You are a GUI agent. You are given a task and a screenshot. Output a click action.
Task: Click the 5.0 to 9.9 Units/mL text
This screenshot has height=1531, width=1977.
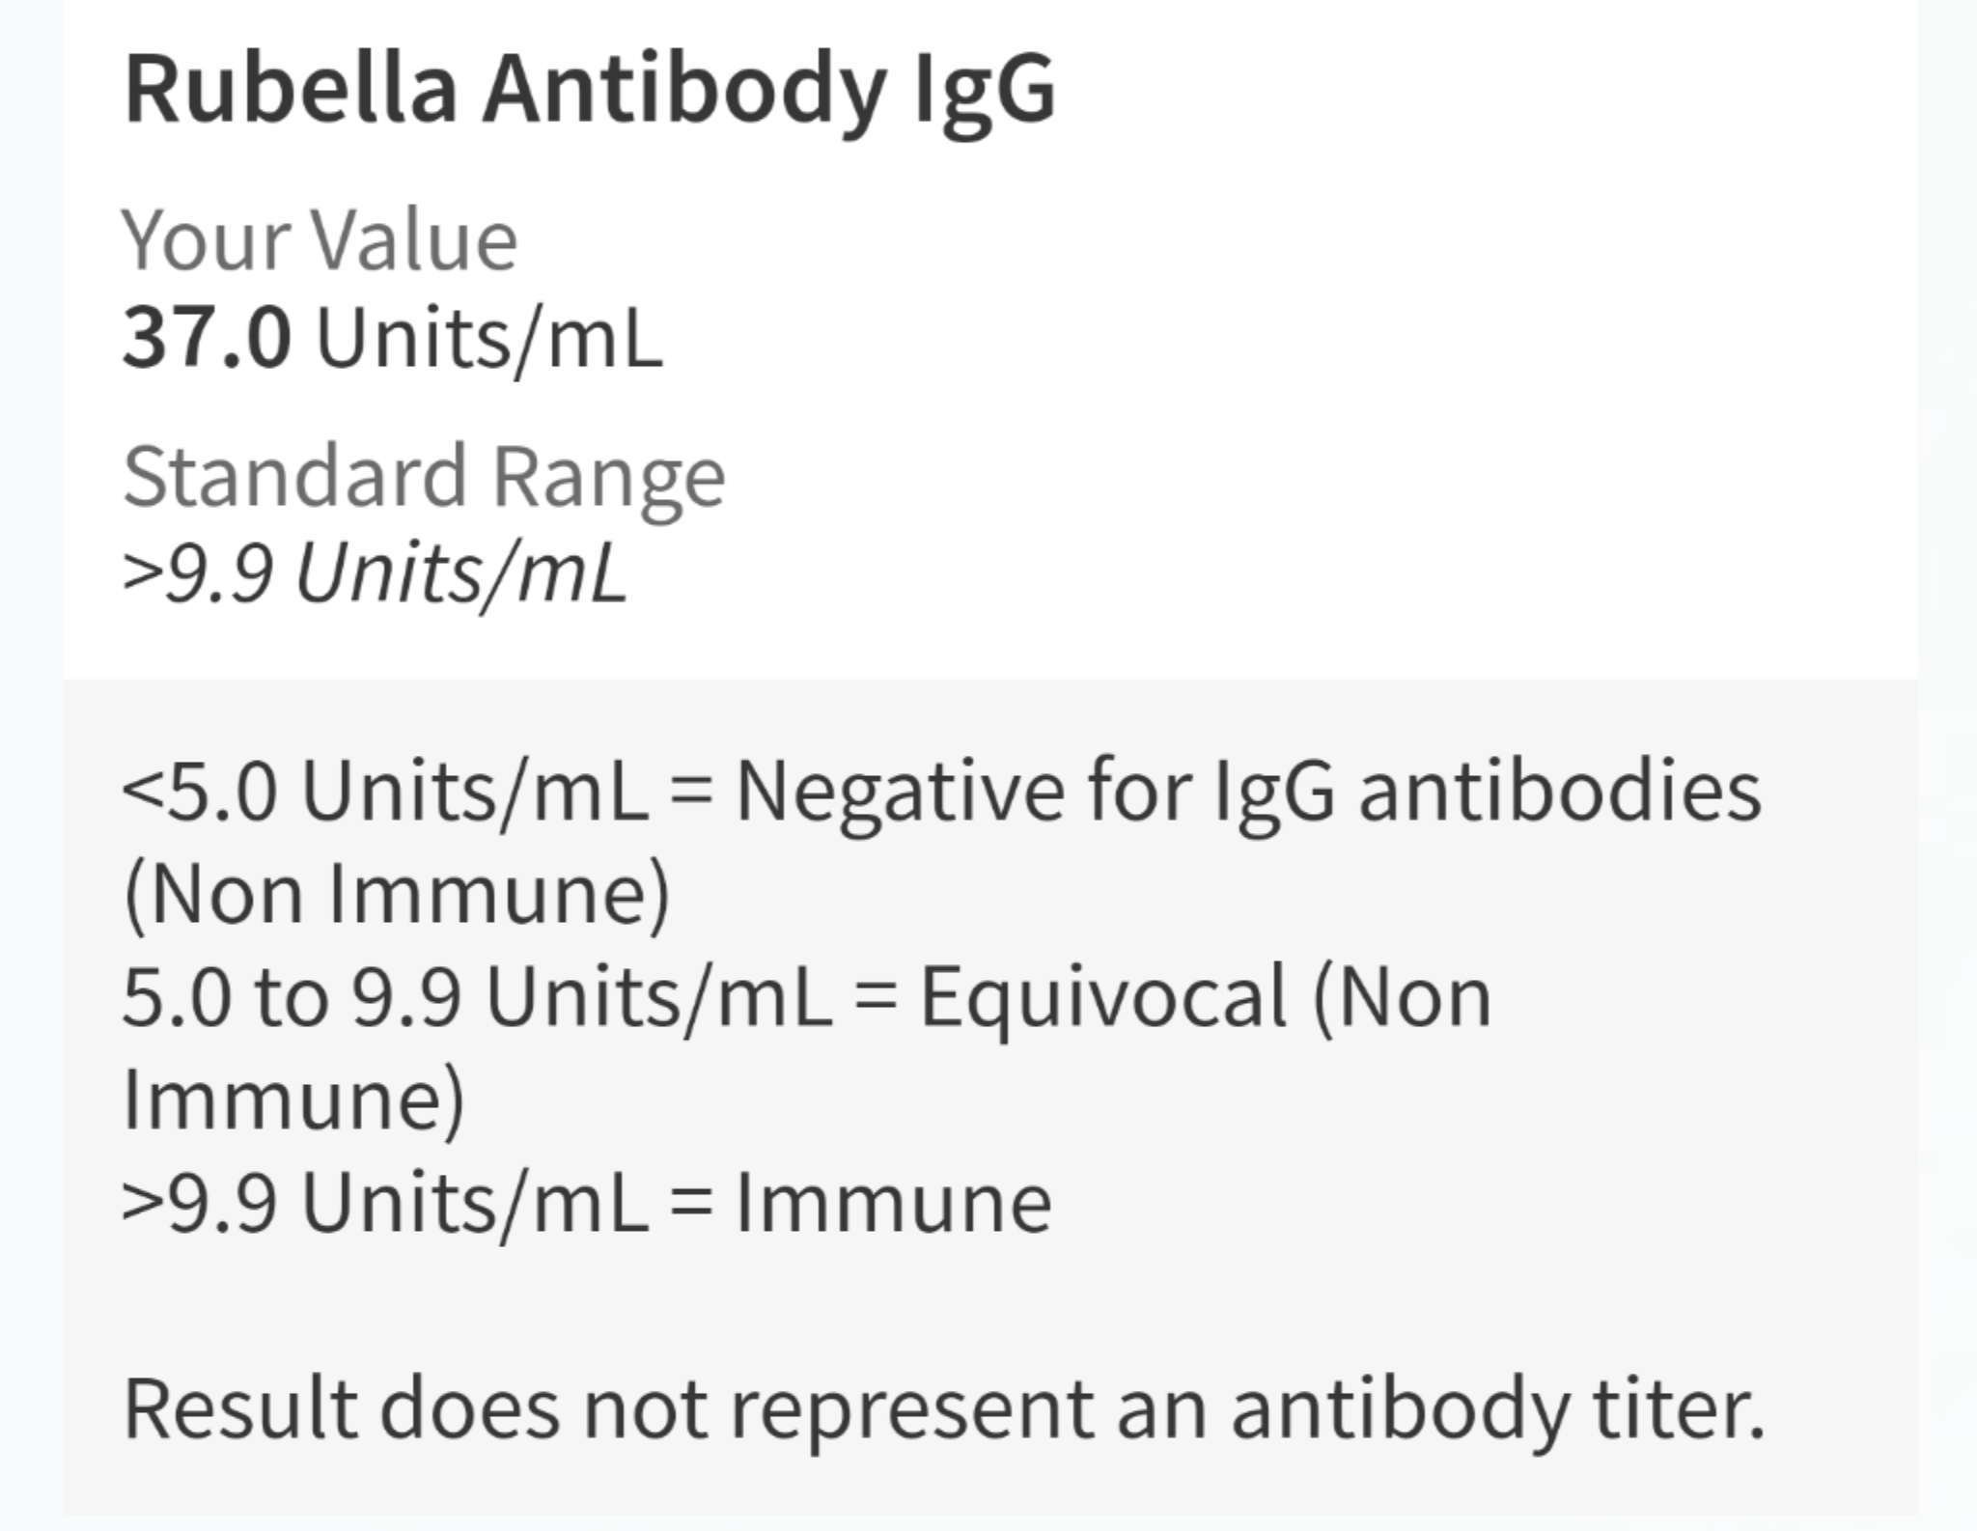(x=477, y=998)
